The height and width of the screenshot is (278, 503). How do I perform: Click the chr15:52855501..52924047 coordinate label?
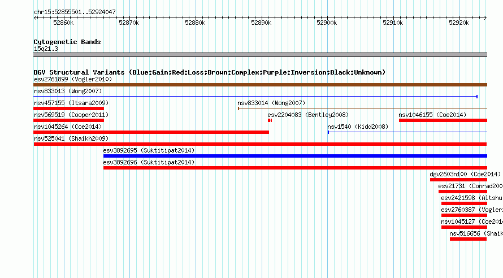click(75, 12)
